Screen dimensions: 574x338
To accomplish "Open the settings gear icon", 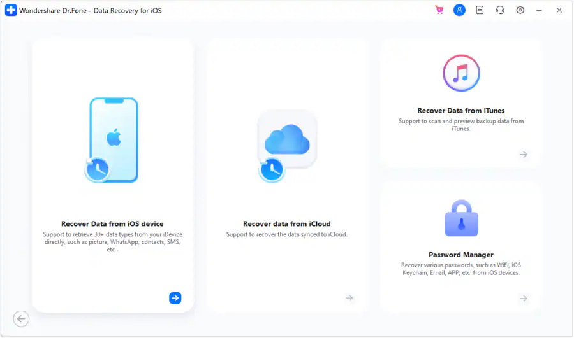I will click(x=520, y=10).
